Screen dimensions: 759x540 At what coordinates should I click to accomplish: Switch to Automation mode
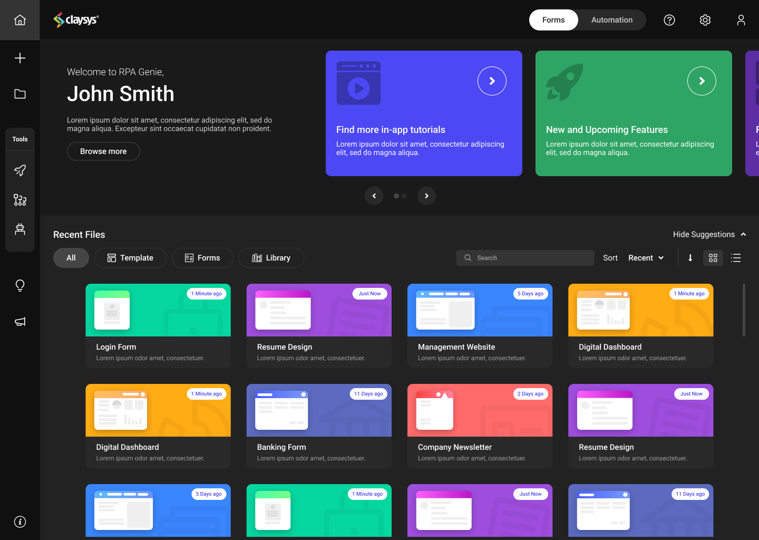click(611, 20)
